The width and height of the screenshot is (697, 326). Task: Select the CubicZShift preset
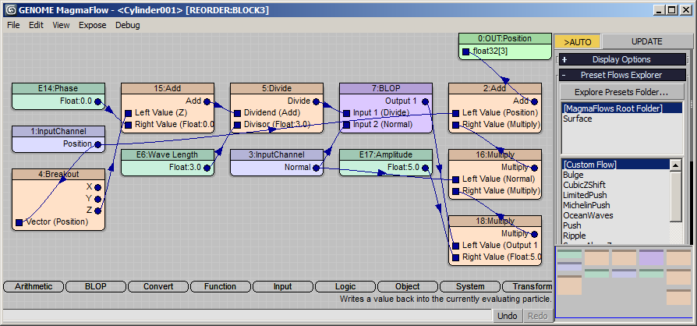point(584,185)
